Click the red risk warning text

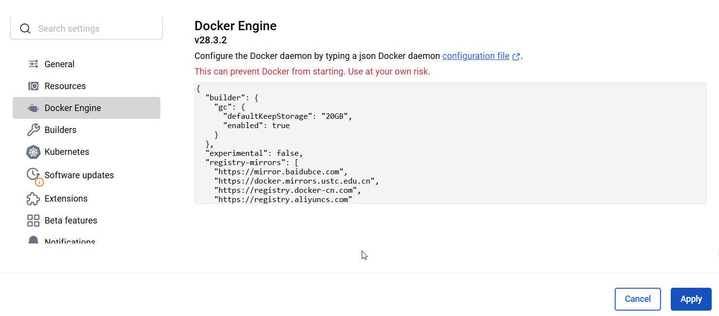coord(312,72)
